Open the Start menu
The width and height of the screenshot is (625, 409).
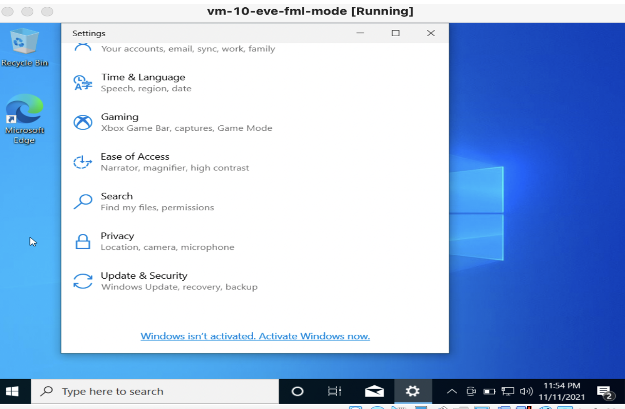click(x=13, y=391)
